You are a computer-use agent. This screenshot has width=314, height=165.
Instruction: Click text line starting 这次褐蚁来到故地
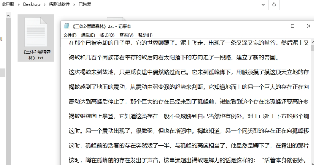point(189,72)
